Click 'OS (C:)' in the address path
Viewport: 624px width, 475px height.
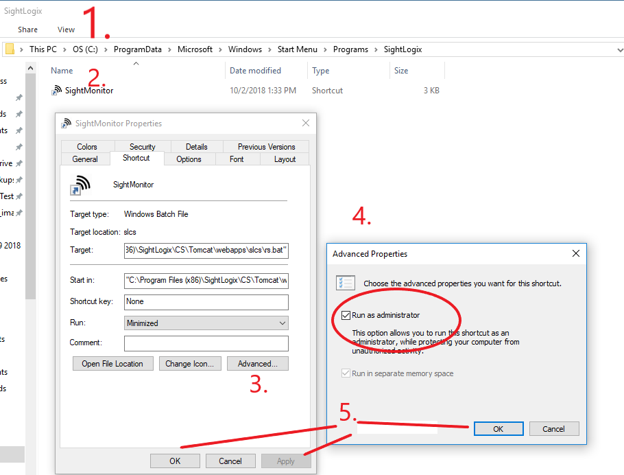pos(85,49)
